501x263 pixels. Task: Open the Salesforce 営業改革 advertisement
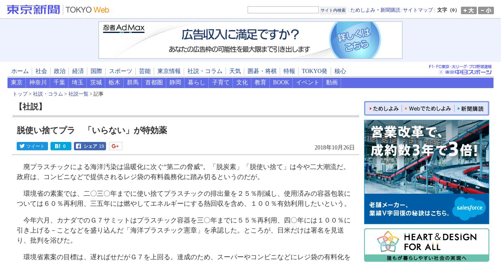tap(427, 172)
